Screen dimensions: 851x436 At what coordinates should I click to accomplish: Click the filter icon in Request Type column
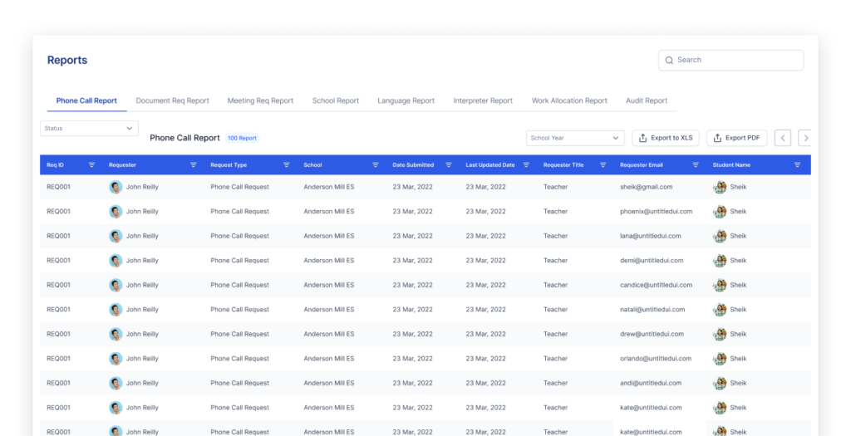click(x=287, y=165)
